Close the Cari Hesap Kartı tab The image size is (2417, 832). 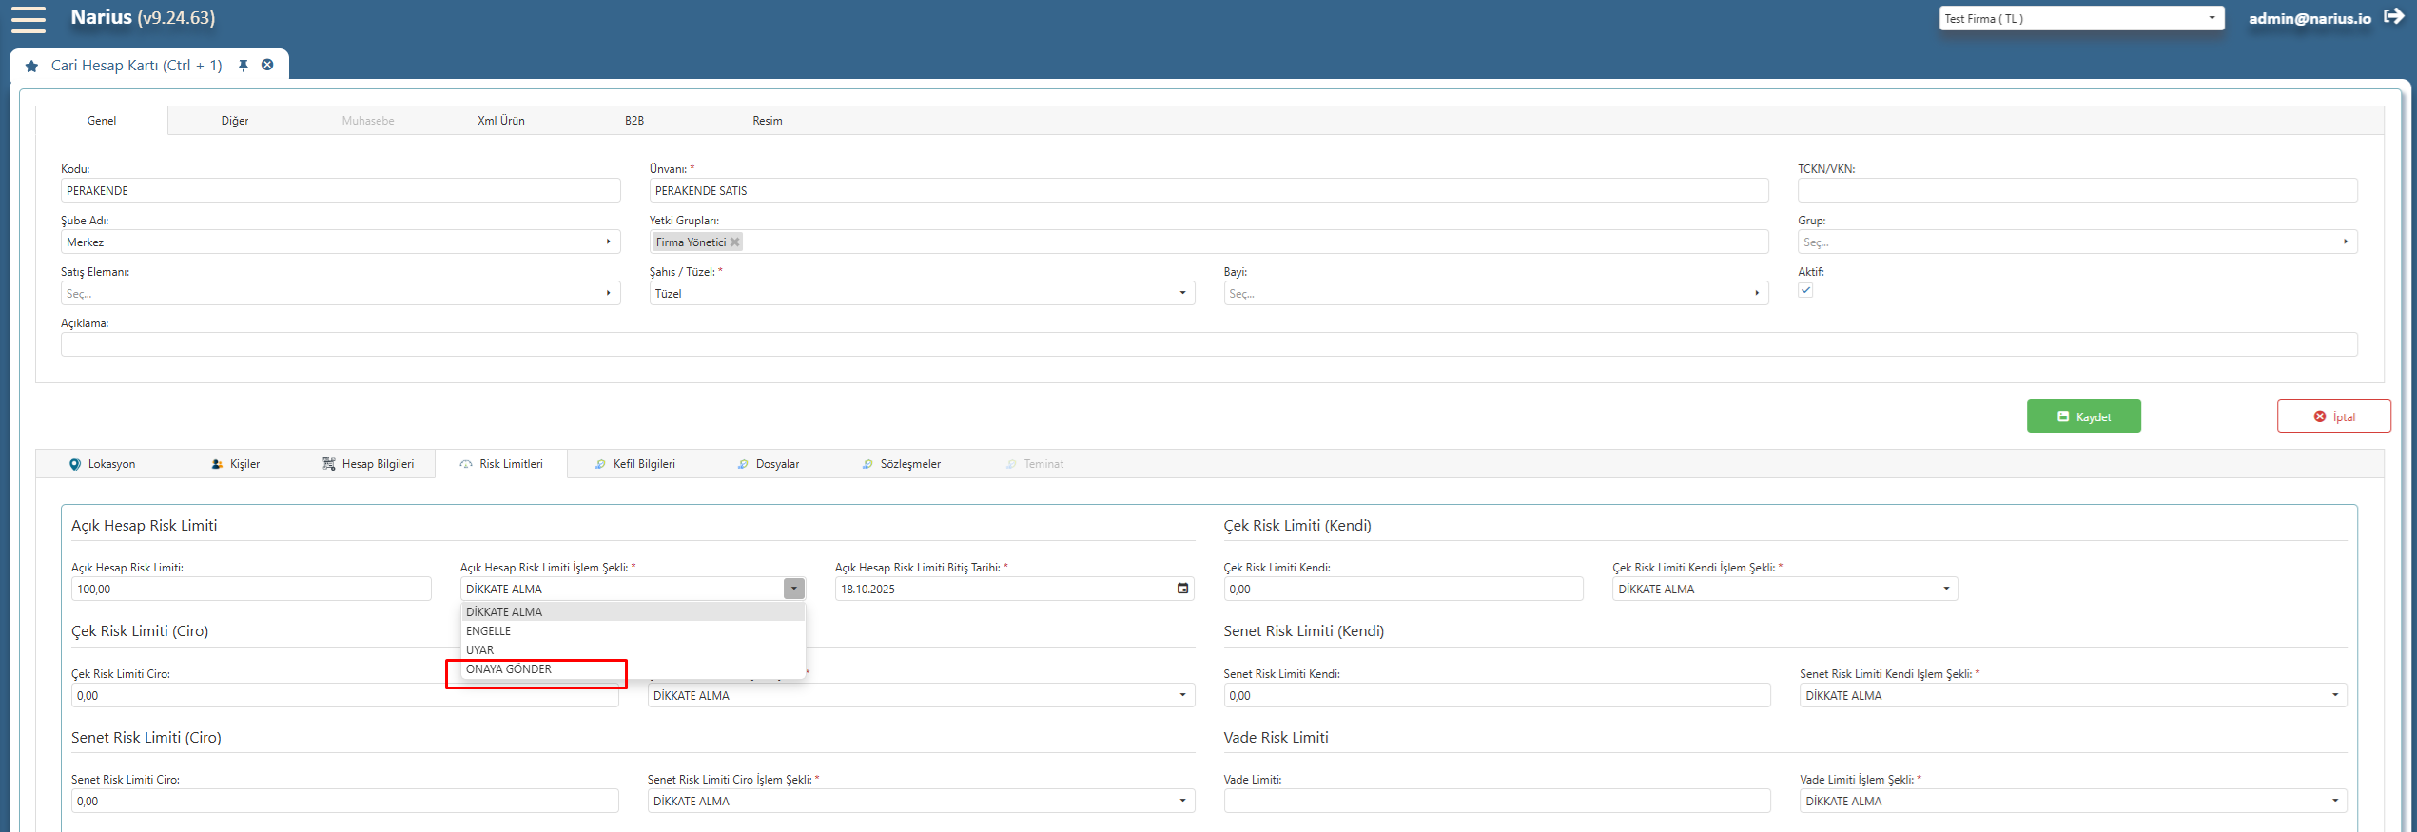(x=267, y=65)
